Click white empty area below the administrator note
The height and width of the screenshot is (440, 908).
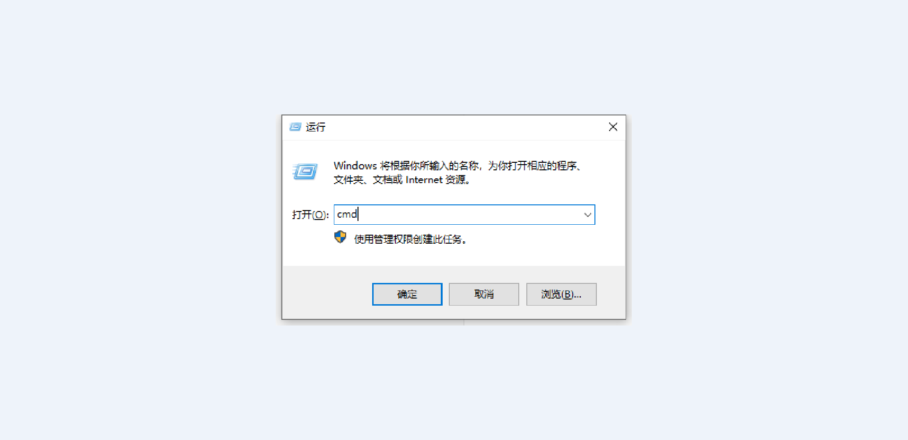click(x=454, y=255)
